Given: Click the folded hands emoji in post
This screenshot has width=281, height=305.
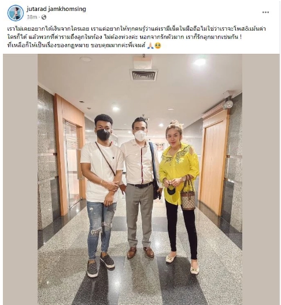Looking at the screenshot, I should tap(150, 46).
